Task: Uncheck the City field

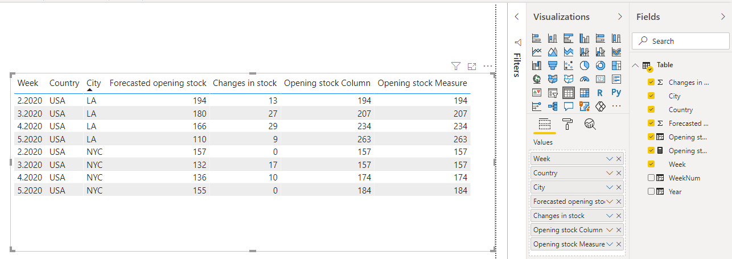Action: (x=651, y=96)
